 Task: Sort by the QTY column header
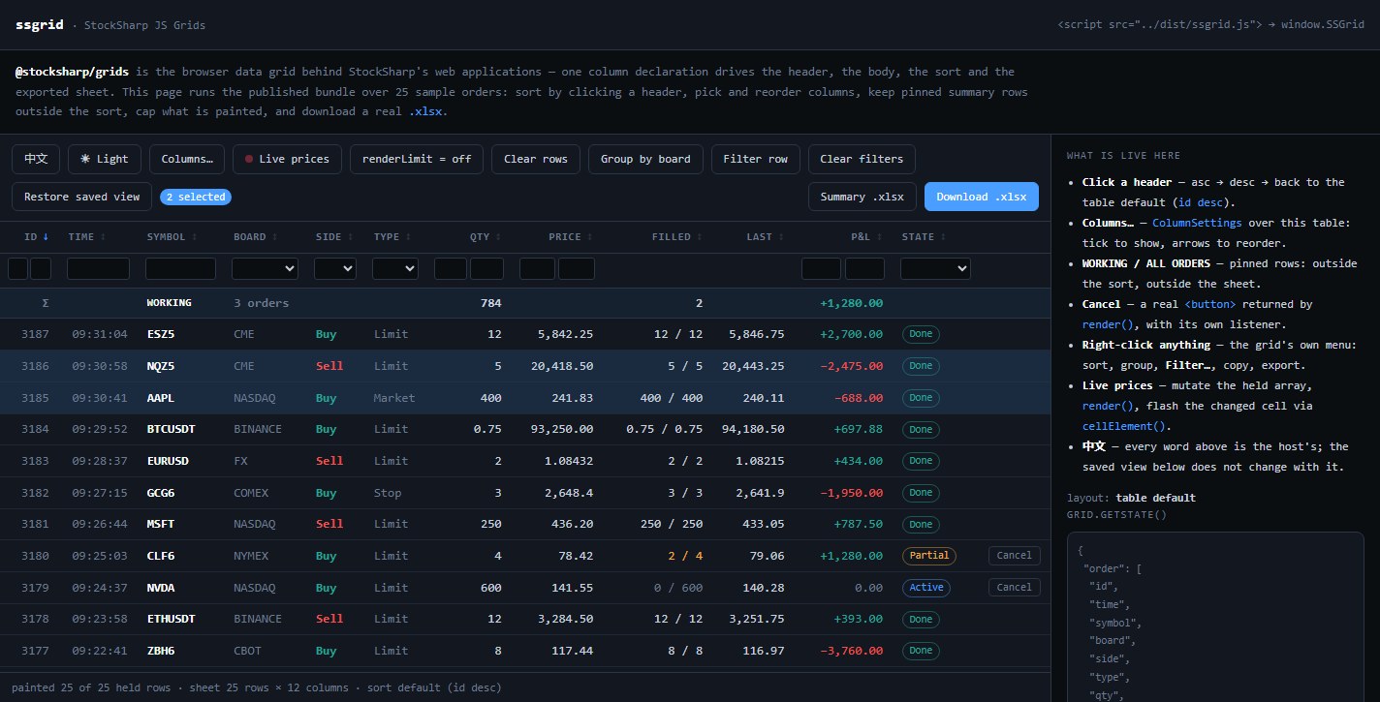[x=486, y=236]
